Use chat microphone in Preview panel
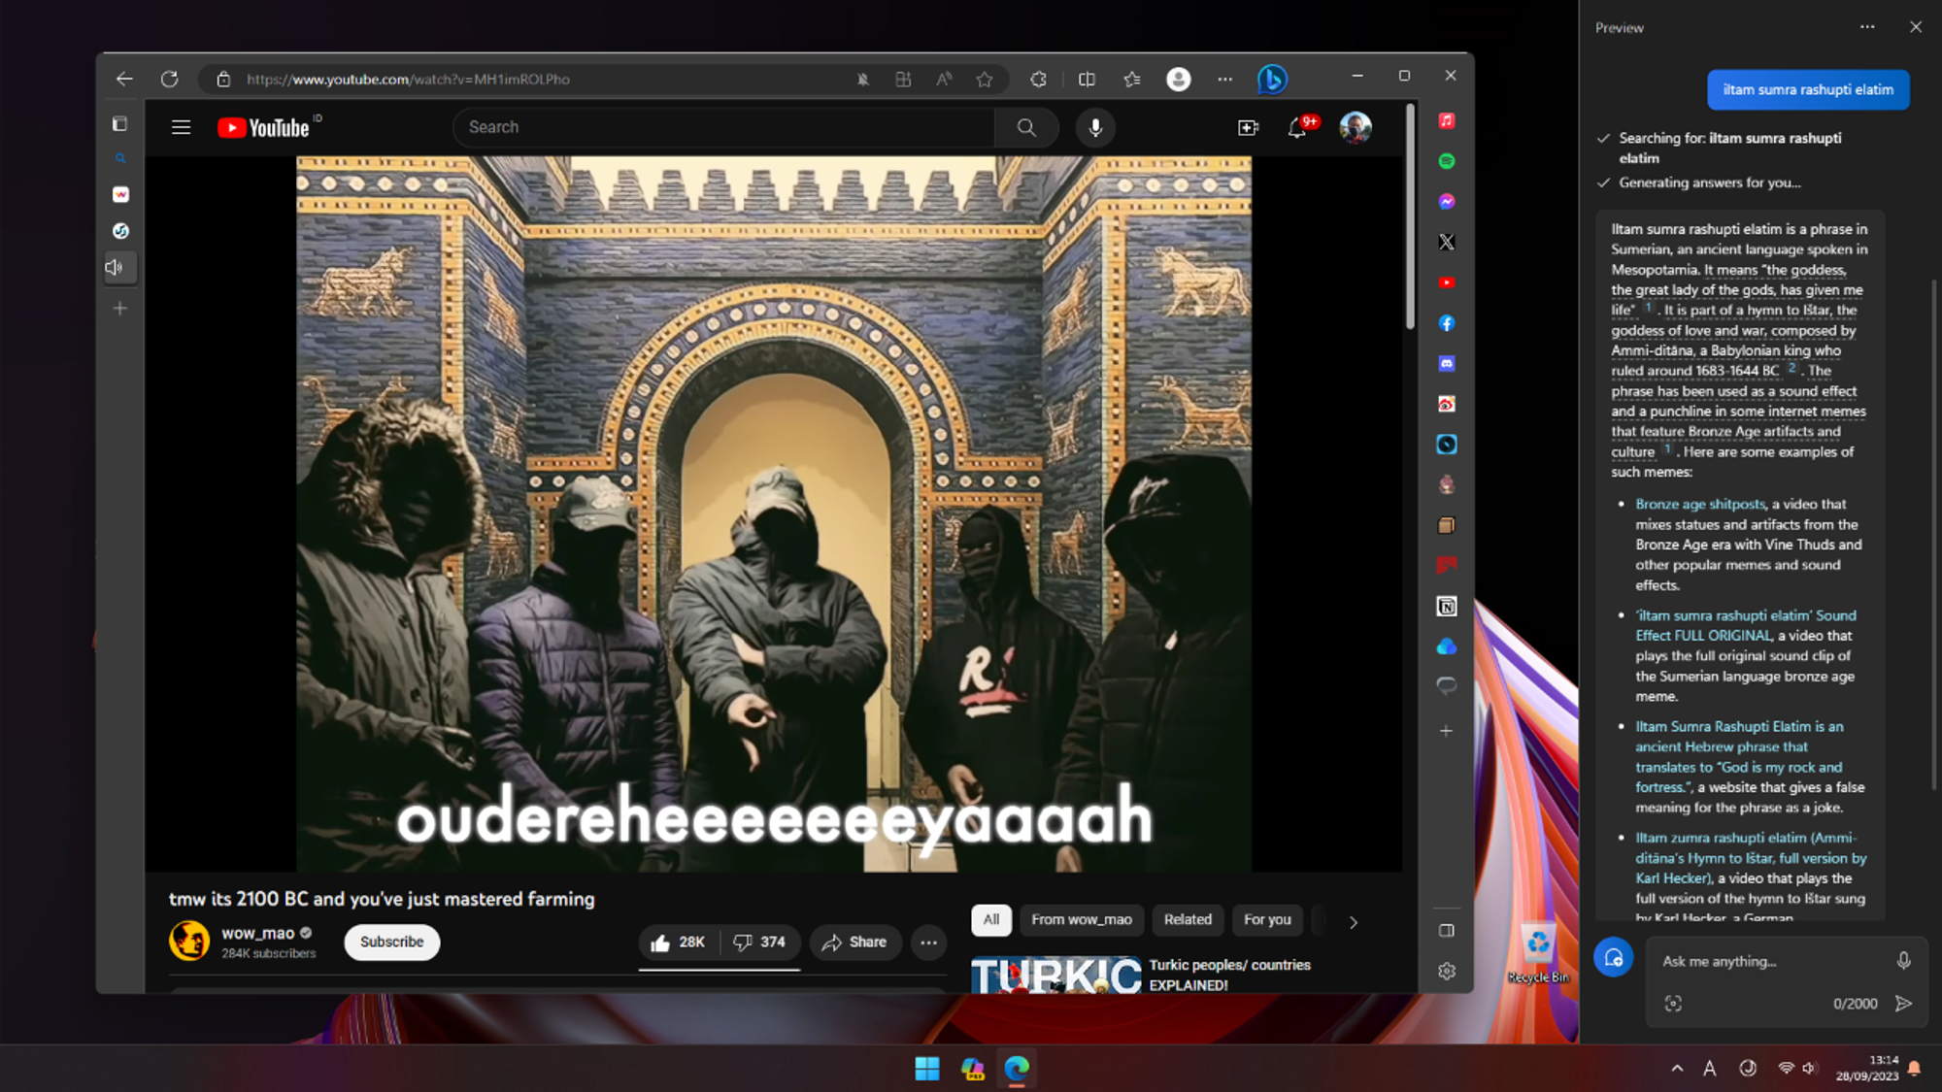 coord(1903,961)
